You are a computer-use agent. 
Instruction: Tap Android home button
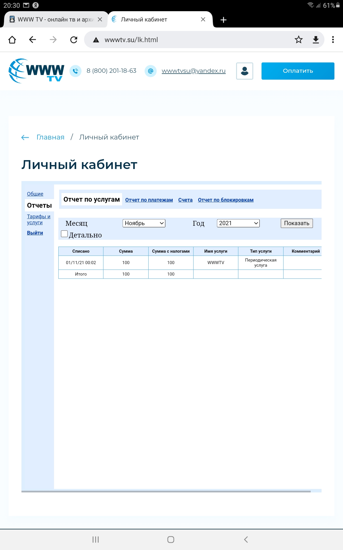pos(171,540)
